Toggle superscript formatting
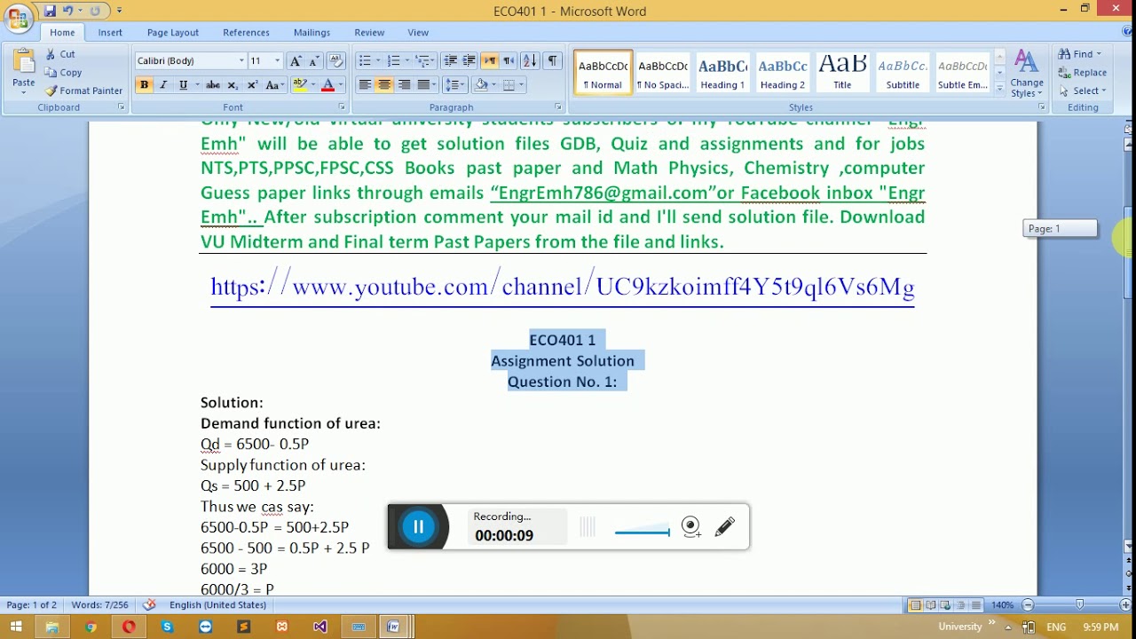The width and height of the screenshot is (1136, 639). pos(252,85)
